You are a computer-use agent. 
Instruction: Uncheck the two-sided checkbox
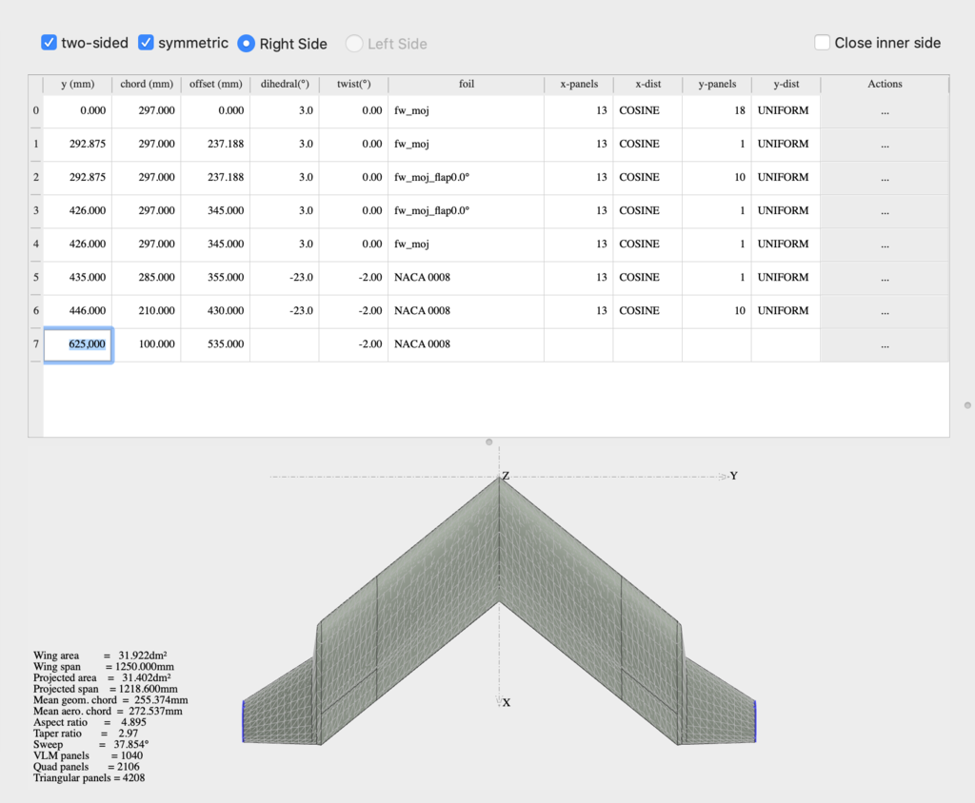[49, 43]
